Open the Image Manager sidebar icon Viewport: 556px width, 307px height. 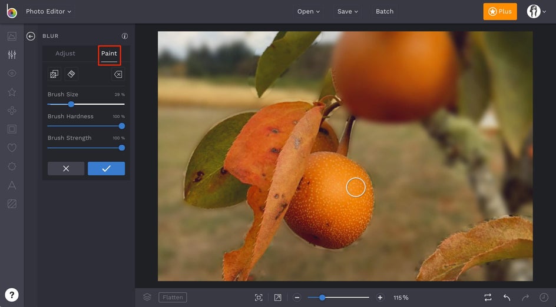click(12, 36)
